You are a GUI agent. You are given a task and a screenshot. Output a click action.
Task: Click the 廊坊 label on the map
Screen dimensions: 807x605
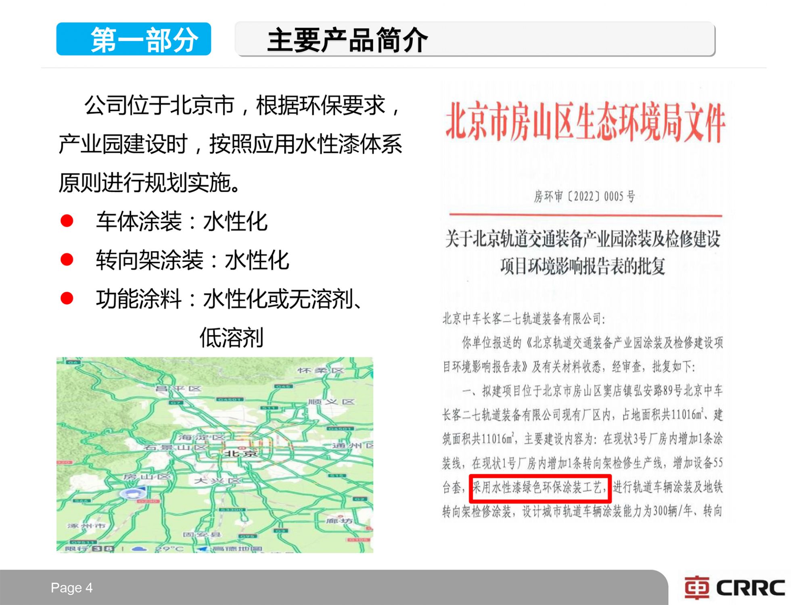(339, 521)
